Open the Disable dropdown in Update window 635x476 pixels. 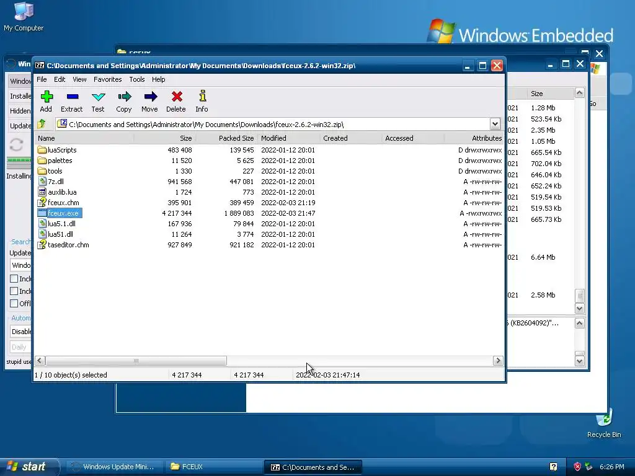[20, 332]
